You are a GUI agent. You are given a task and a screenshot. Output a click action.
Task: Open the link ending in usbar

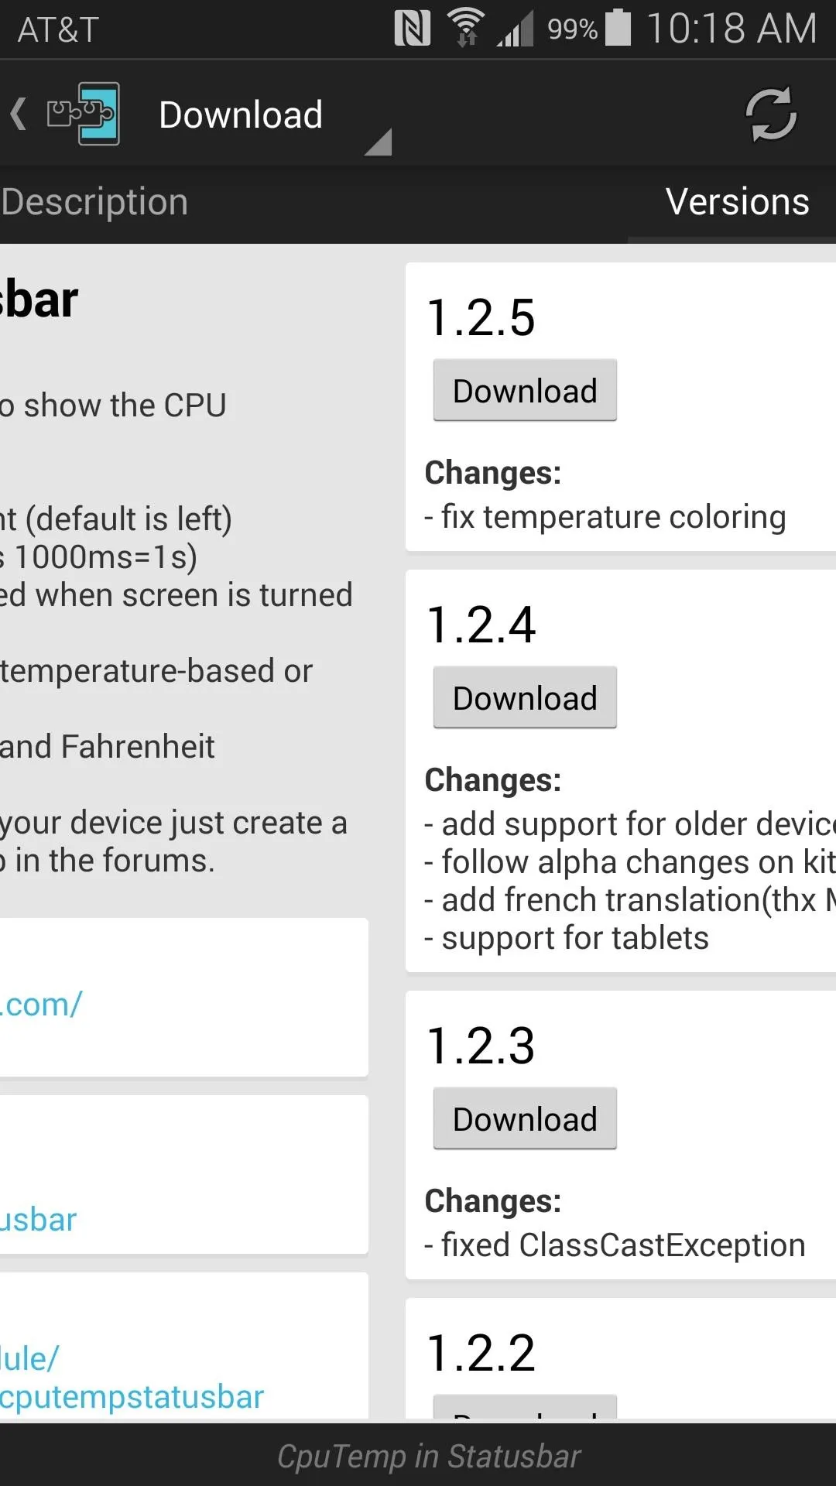point(38,1219)
